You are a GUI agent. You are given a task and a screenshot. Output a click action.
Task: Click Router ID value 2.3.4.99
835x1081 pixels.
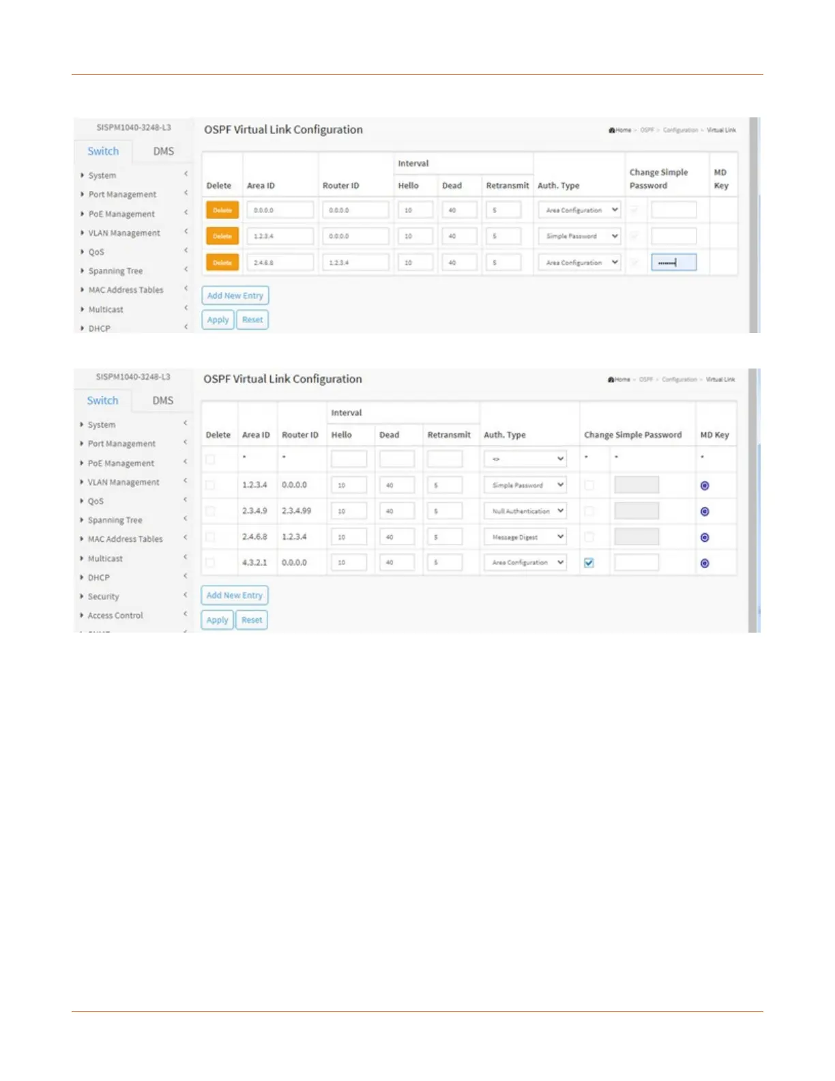point(296,511)
